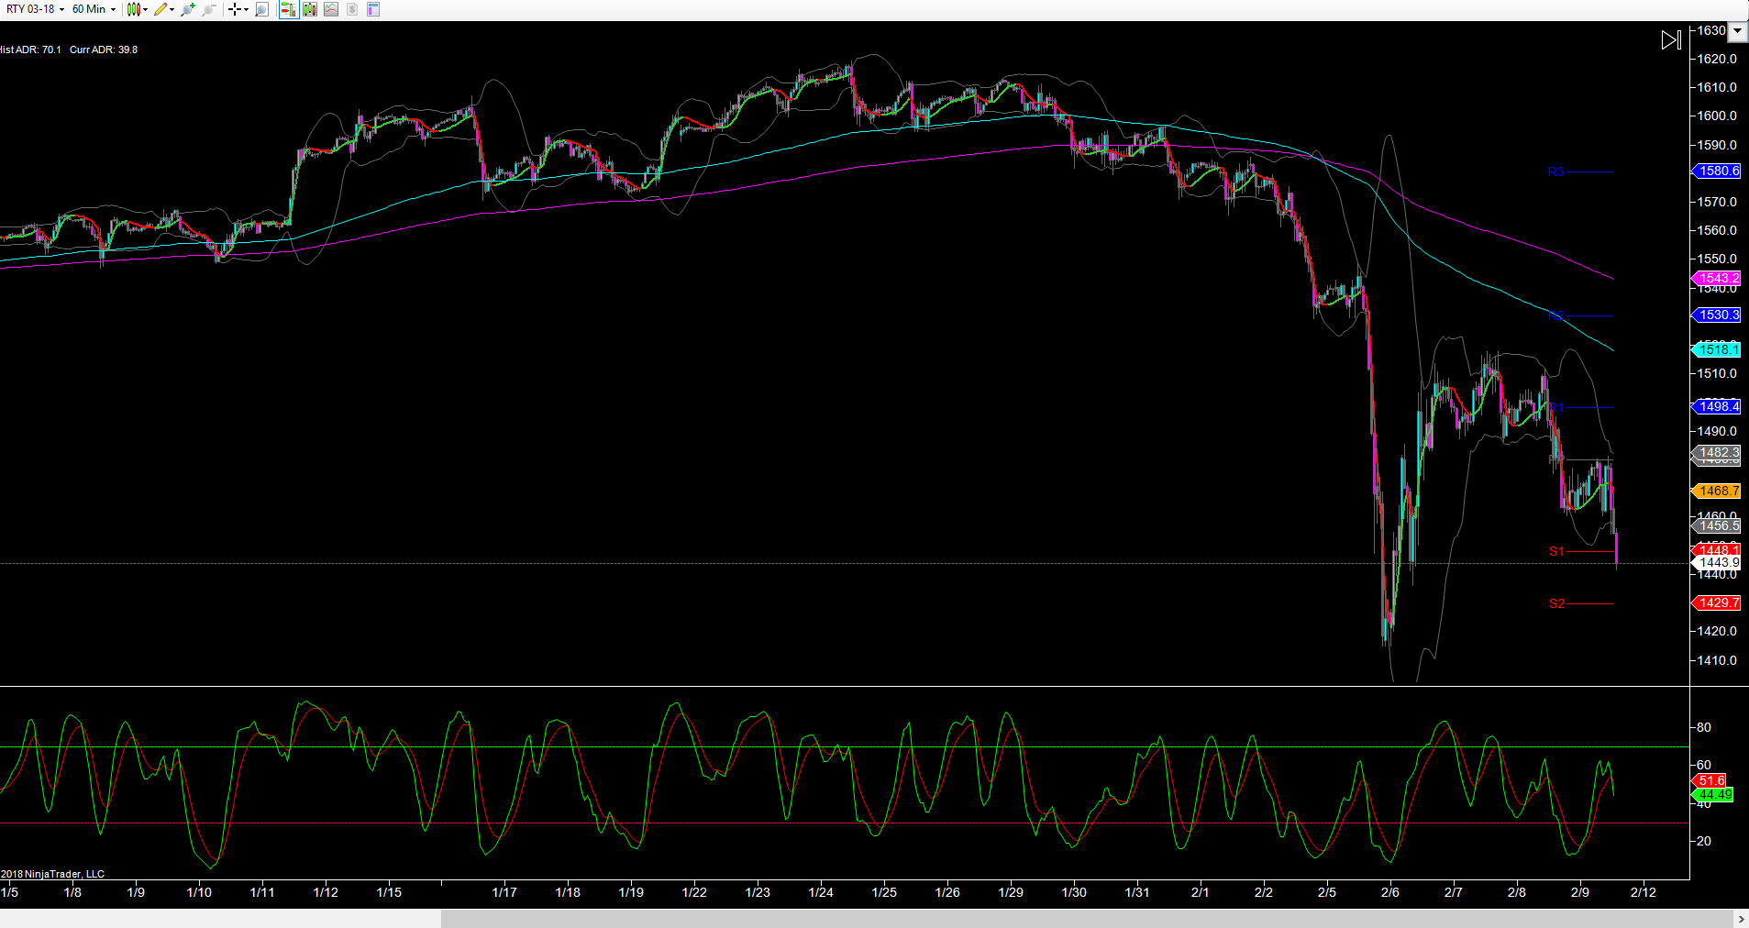The height and width of the screenshot is (928, 1749).
Task: Click the zoom frame magnifier icon
Action: click(262, 9)
